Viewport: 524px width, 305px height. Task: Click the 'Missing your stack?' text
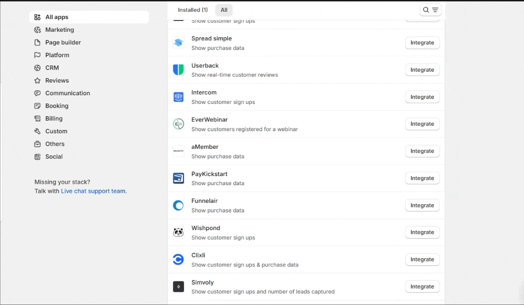point(62,182)
